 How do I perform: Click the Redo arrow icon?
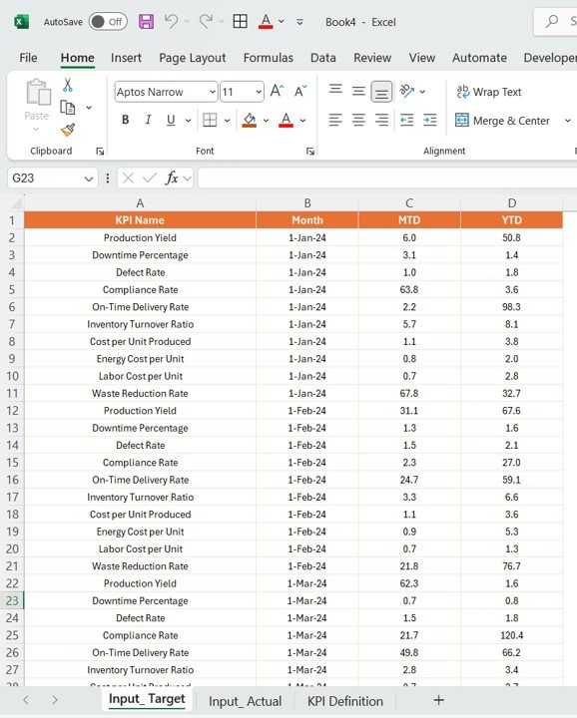(x=206, y=21)
